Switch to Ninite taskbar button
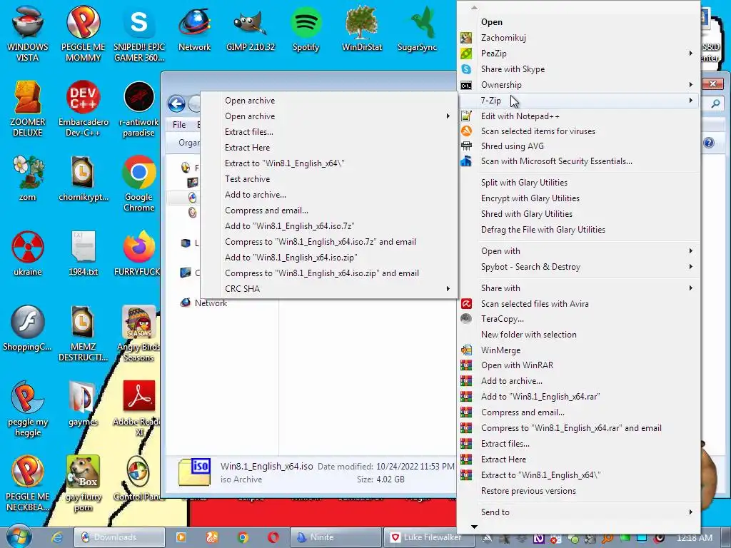 (x=336, y=537)
